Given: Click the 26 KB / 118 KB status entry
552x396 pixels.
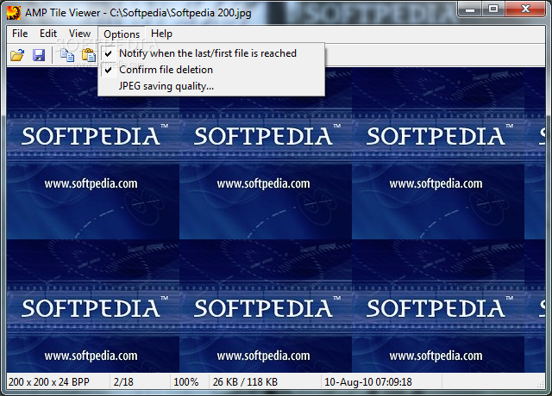Looking at the screenshot, I should [245, 382].
